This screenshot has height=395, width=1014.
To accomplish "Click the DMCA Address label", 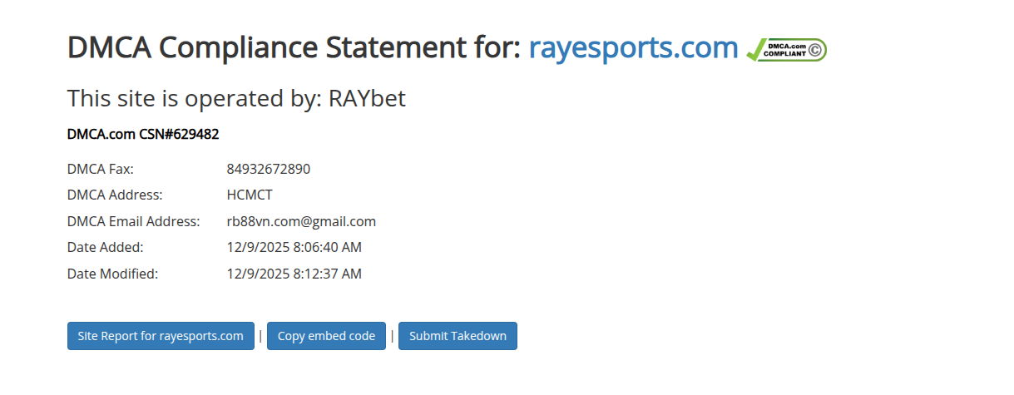I will tap(115, 195).
